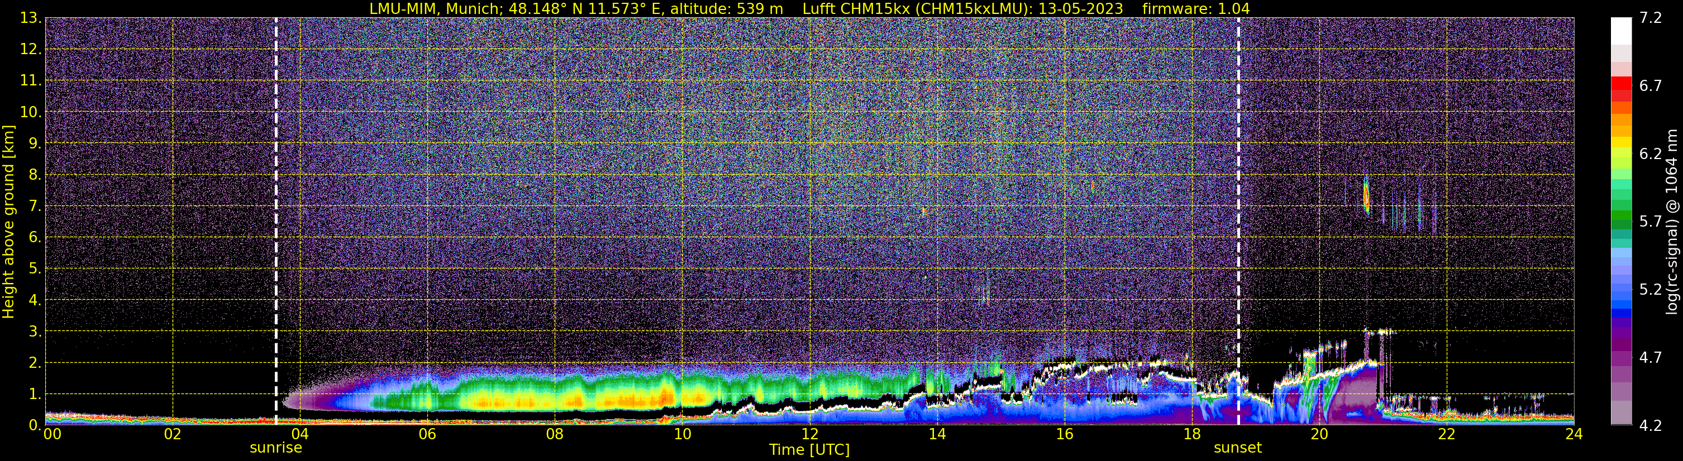Click the height-axis tick label 11 km
The width and height of the screenshot is (1683, 461).
(x=31, y=81)
